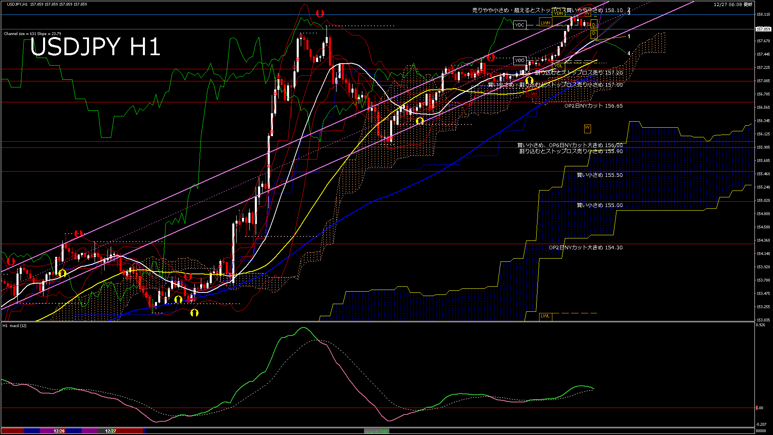Click the 158.110 price axis value

(x=763, y=14)
